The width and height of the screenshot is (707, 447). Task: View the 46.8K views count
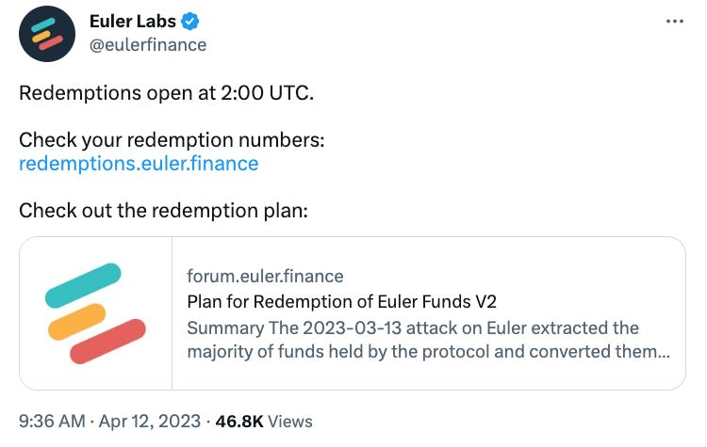(x=239, y=422)
